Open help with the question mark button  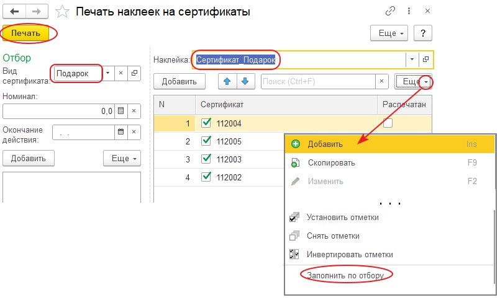(x=423, y=33)
